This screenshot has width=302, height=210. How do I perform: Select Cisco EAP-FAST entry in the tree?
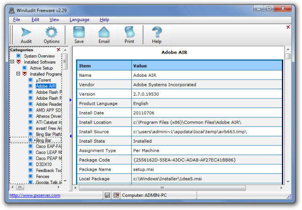[49, 146]
